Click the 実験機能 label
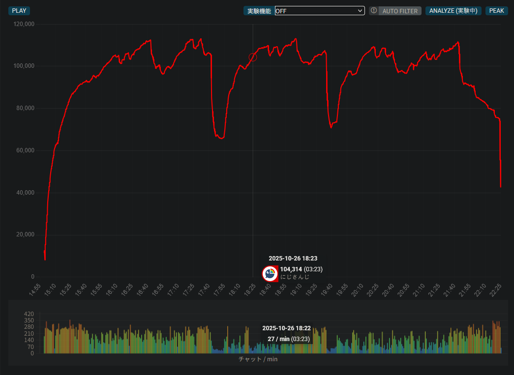The image size is (514, 375). pos(259,11)
